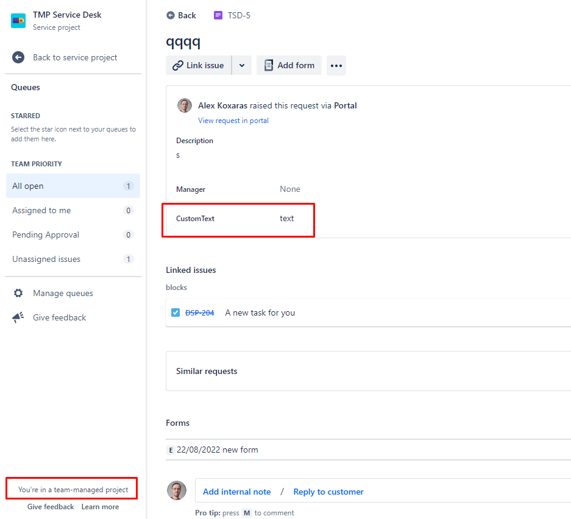Click the E status badge on new form
The image size is (571, 519).
171,450
